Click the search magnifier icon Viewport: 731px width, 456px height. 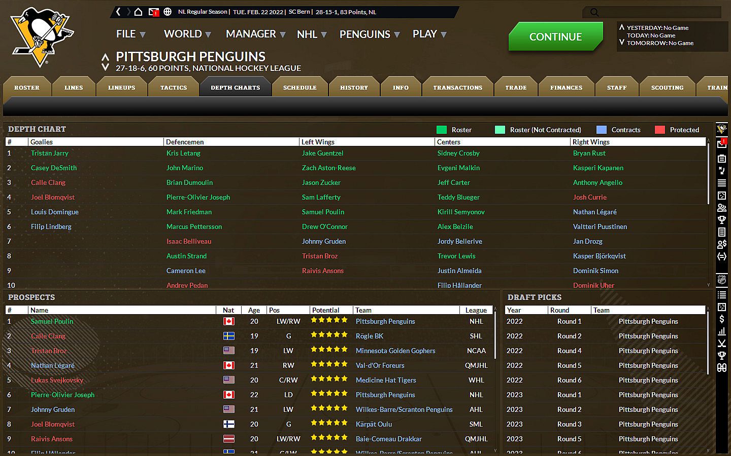coord(594,12)
